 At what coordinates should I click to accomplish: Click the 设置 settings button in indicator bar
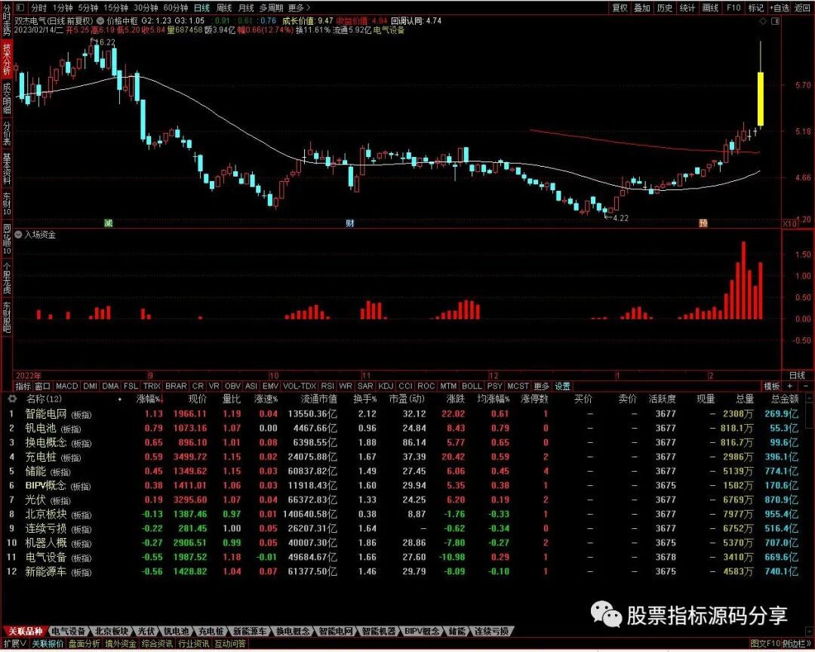562,386
